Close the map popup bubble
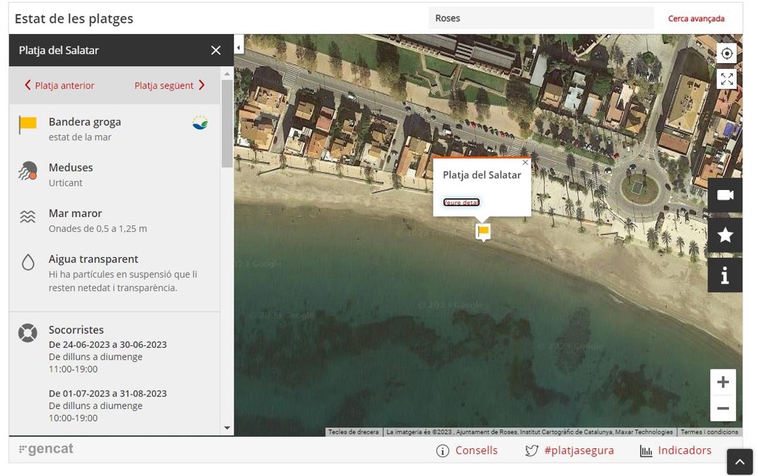 [x=525, y=162]
